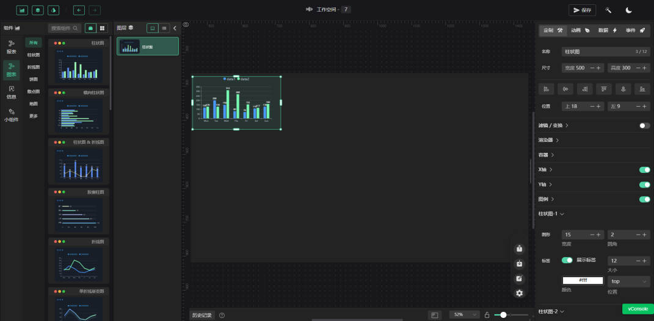The image size is (654, 321).
Task: Toggle the layers panel icon in header
Action: click(x=38, y=10)
